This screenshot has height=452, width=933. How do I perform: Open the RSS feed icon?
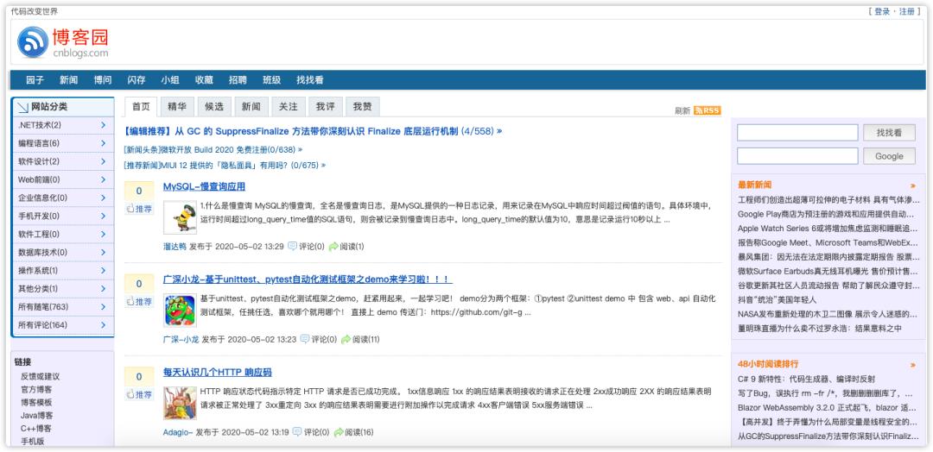click(707, 110)
